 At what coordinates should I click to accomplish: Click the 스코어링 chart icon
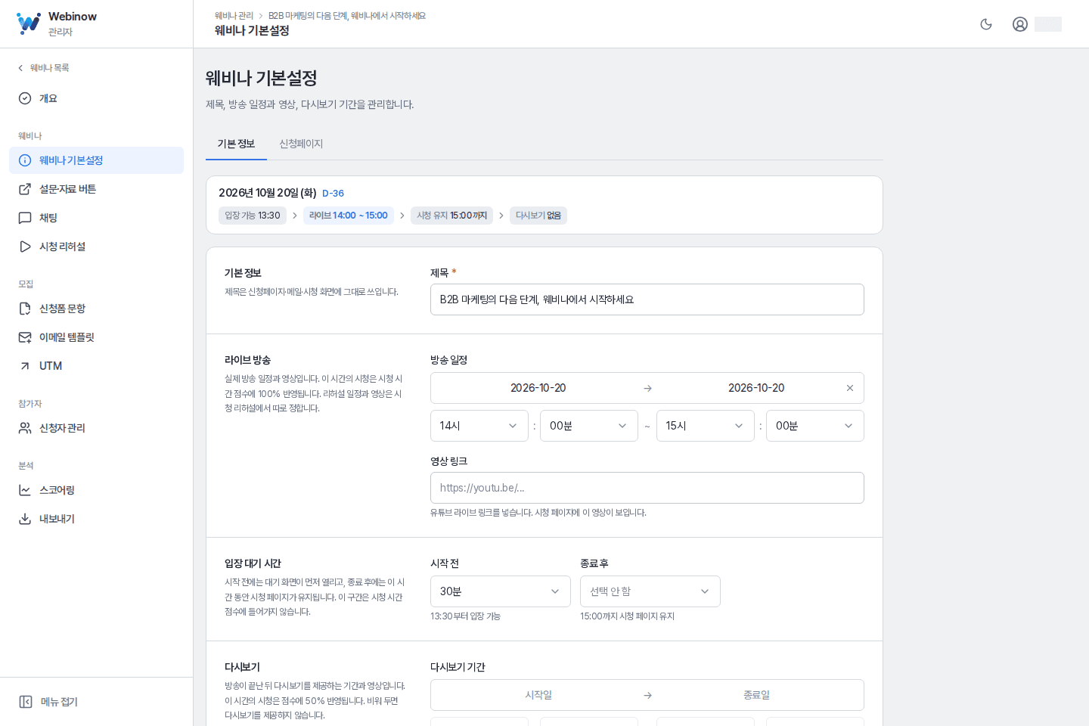[25, 490]
